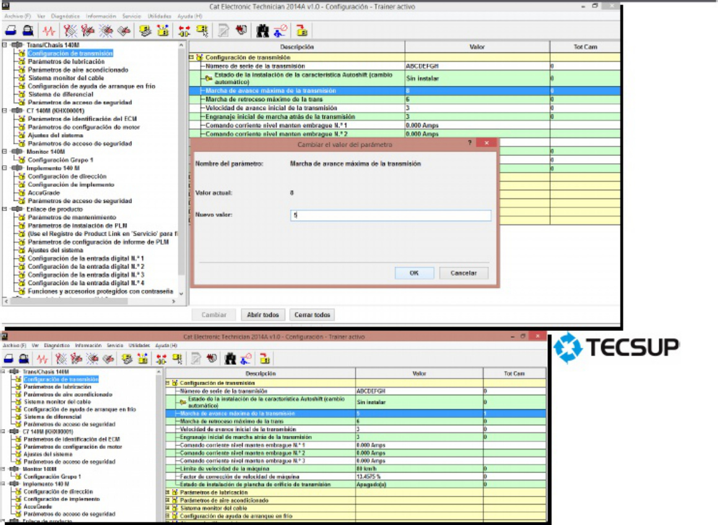The height and width of the screenshot is (525, 718).
Task: Click connect/disconnect red arrows icon, bottom window
Action: [161, 359]
